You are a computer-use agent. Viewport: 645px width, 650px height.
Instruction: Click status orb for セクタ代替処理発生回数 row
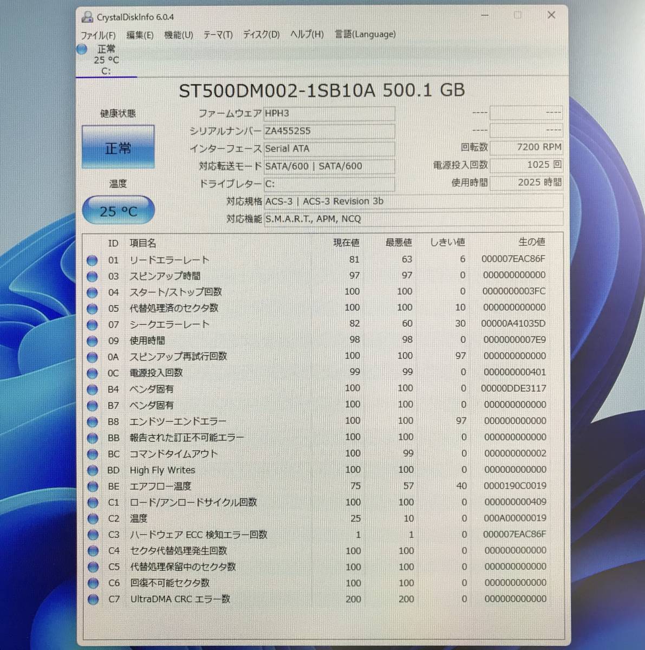coord(93,551)
